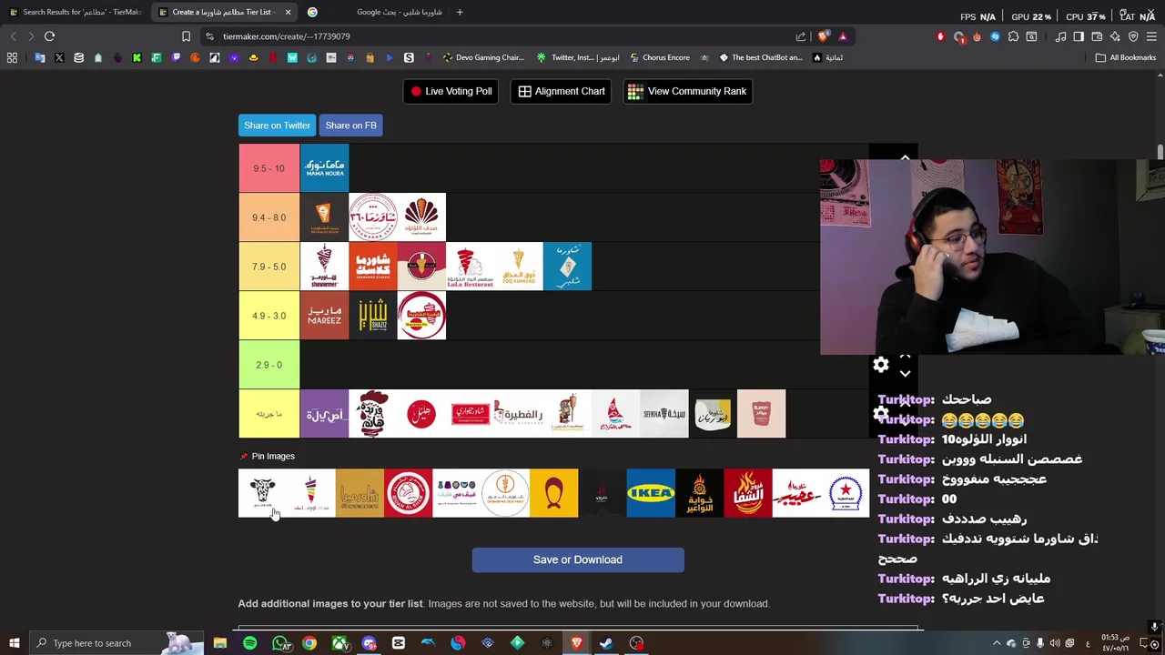View Community Rank
This screenshot has height=655, width=1165.
pyautogui.click(x=687, y=91)
